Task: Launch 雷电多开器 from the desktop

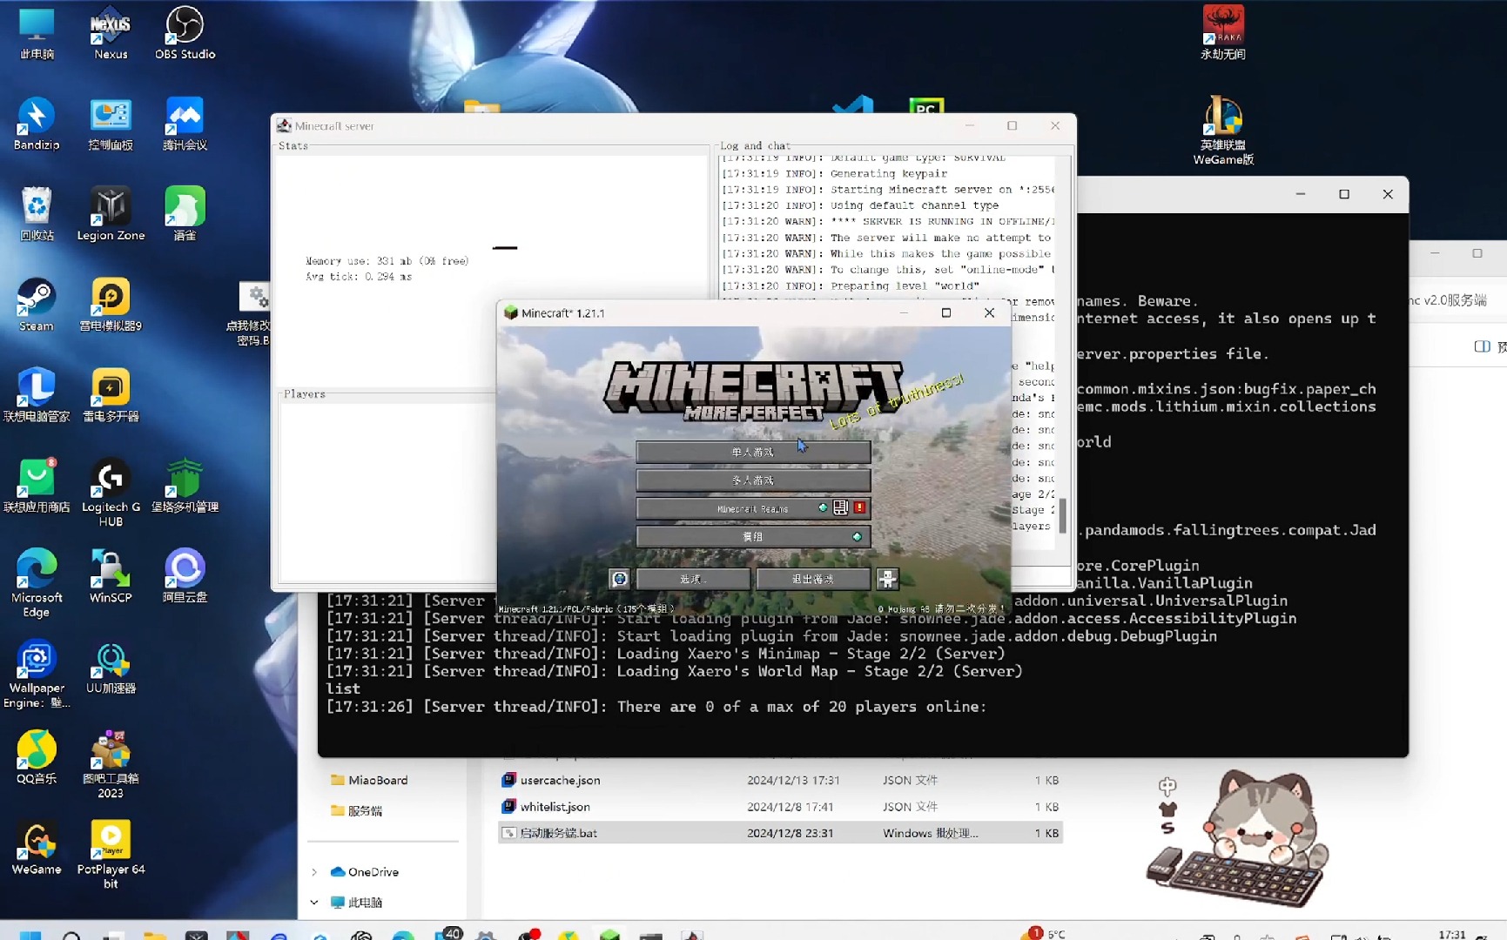Action: point(111,395)
